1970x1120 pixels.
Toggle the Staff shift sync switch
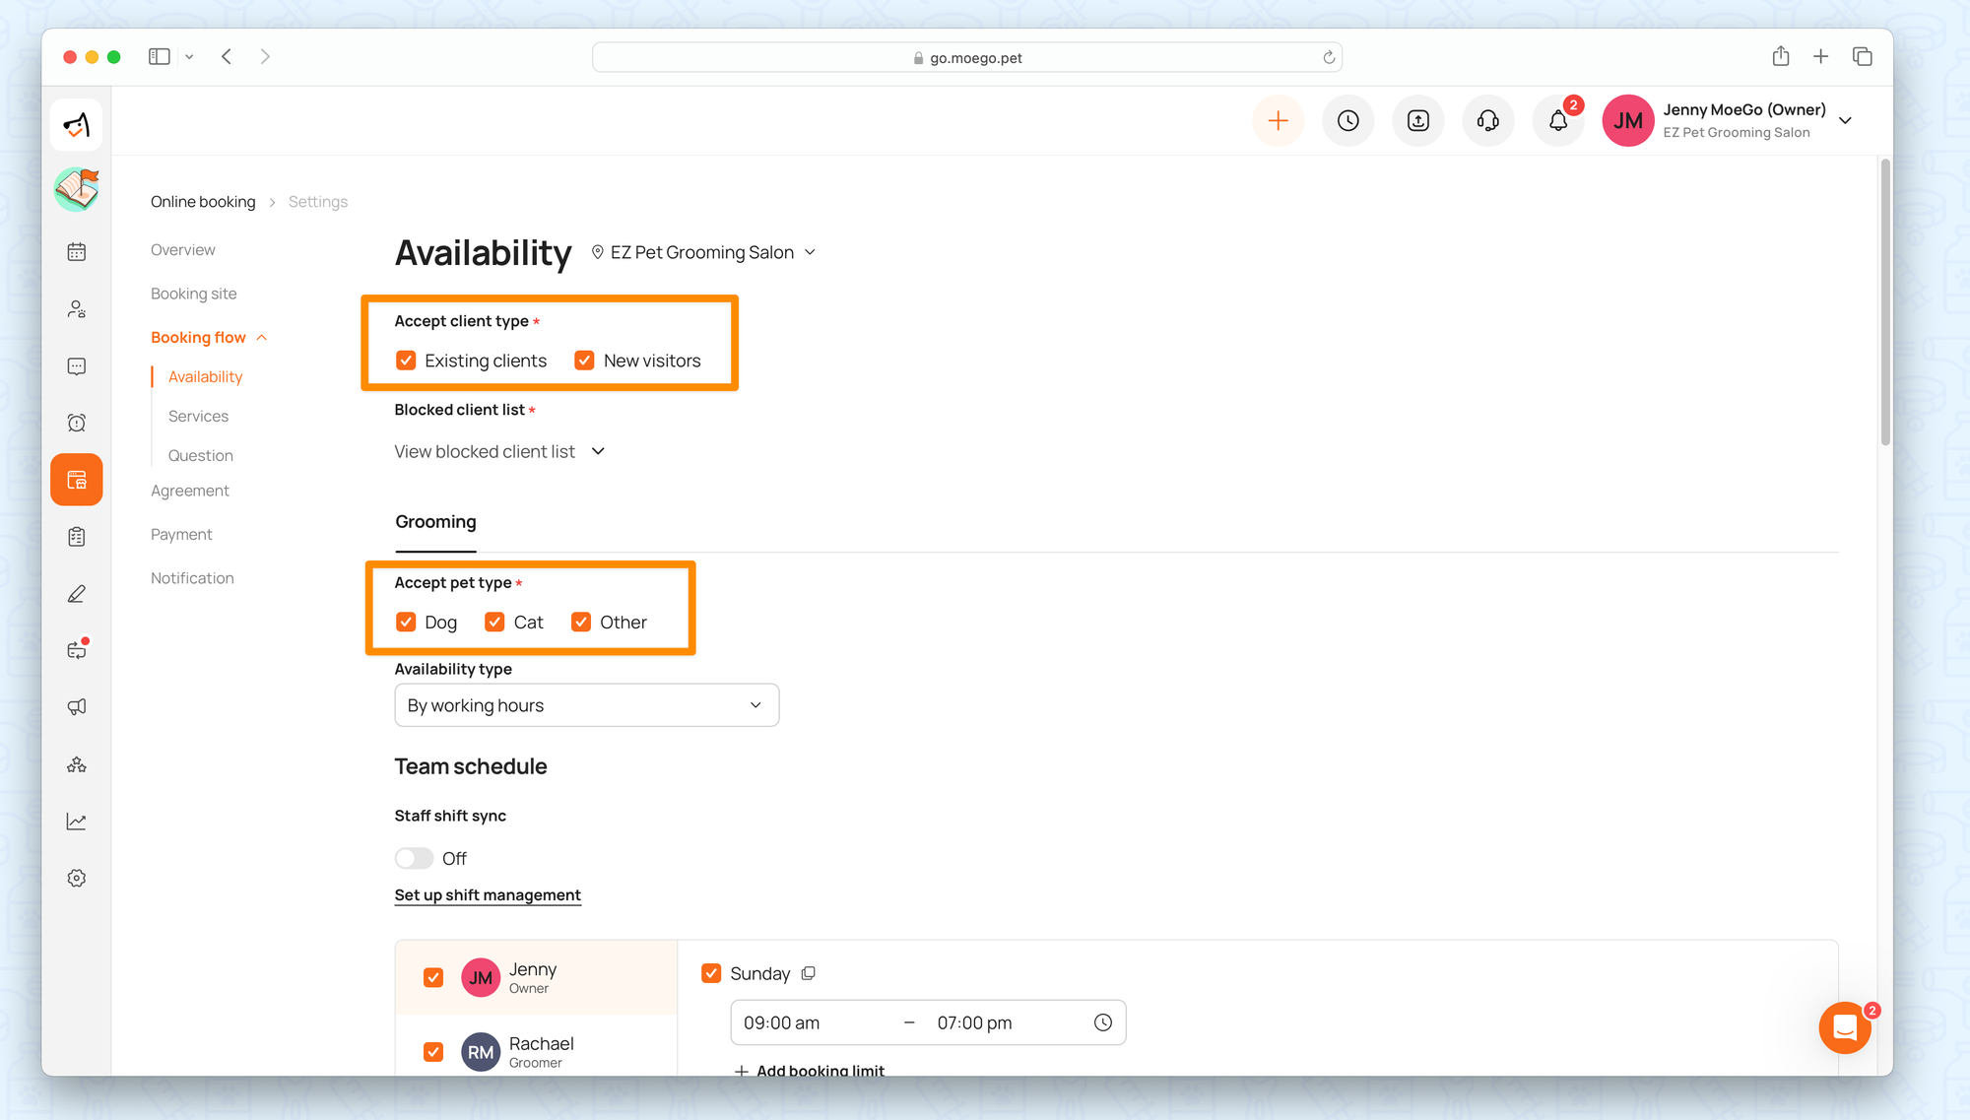(x=414, y=858)
